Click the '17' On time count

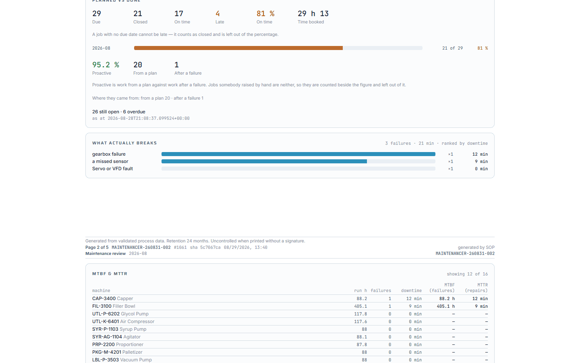tap(179, 14)
